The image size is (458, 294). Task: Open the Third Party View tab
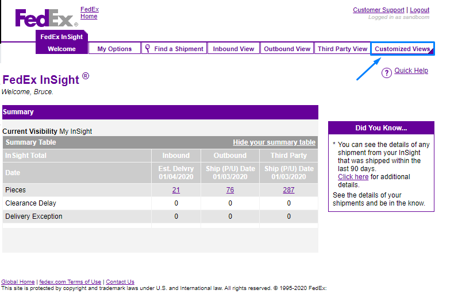click(342, 49)
